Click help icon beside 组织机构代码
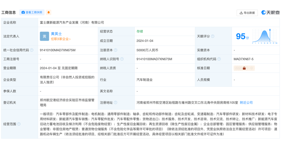283x142 pixels. point(219,59)
